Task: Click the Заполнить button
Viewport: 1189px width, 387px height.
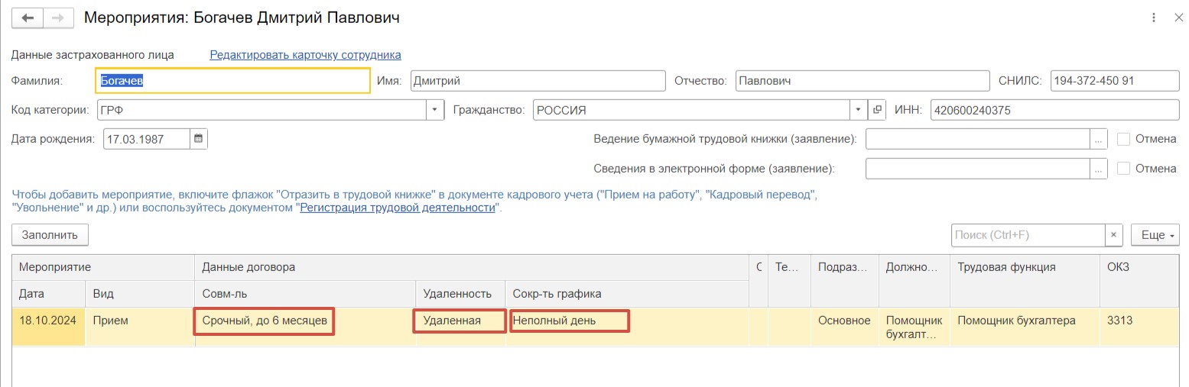Action: tap(50, 235)
